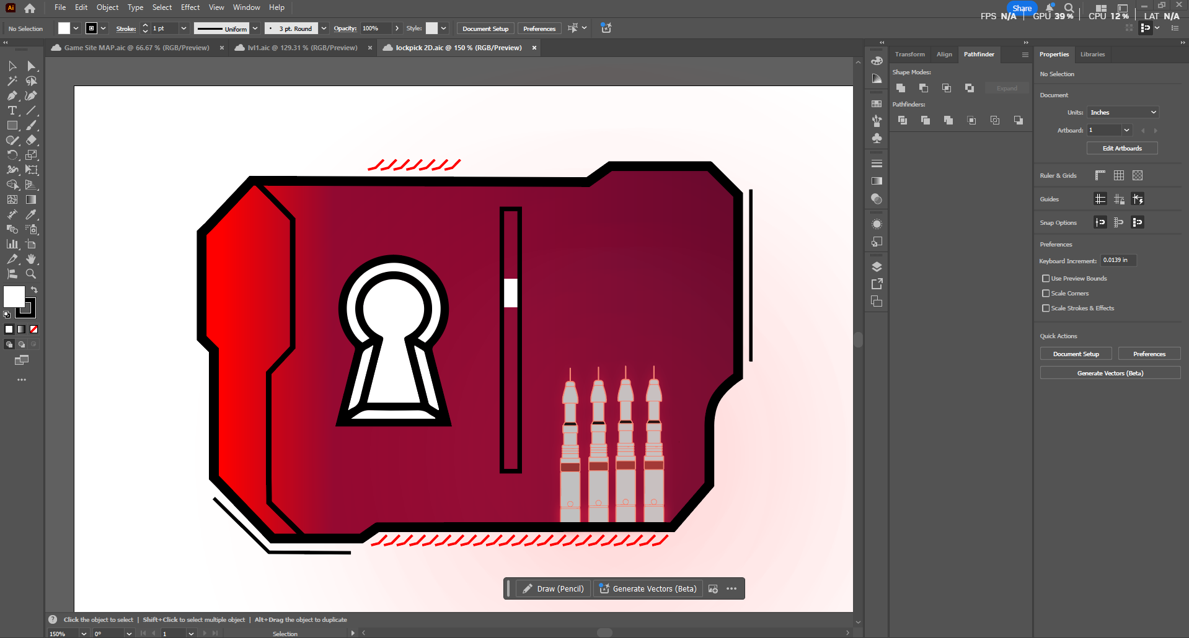This screenshot has width=1189, height=638.
Task: Open the zoom level dropdown at 150%
Action: coord(84,633)
